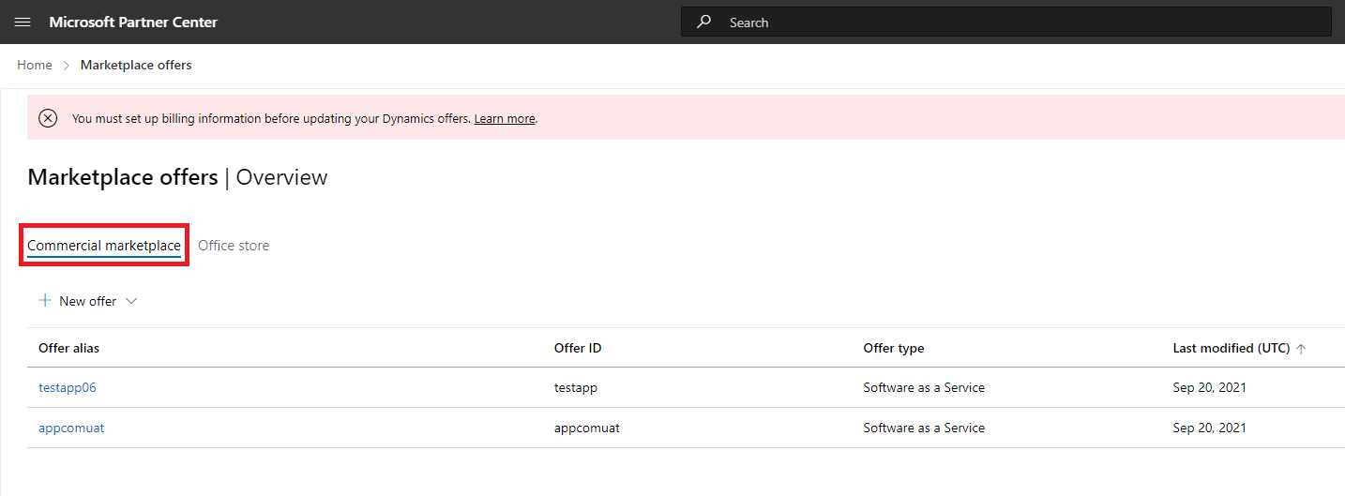Expand the New offer dropdown chevron
This screenshot has width=1345, height=496.
(131, 301)
